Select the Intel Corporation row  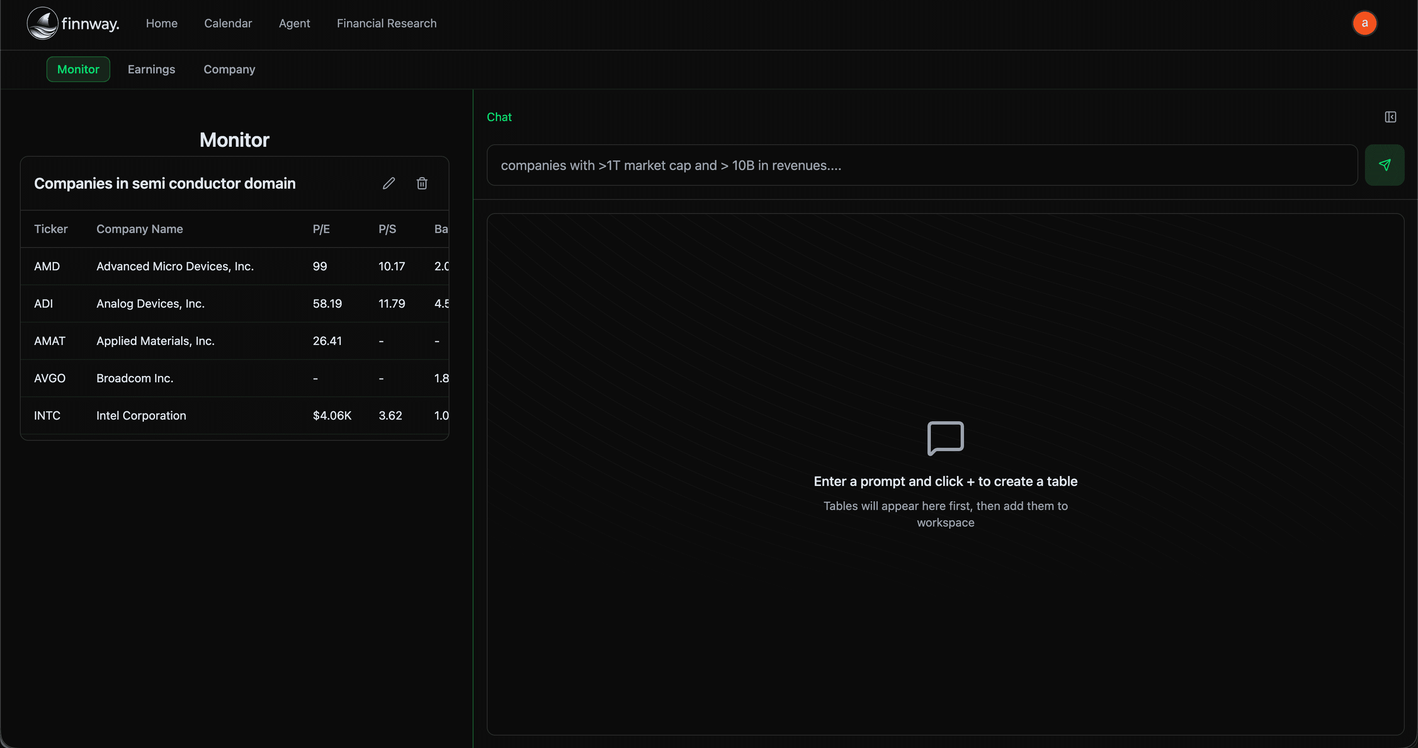click(x=141, y=415)
